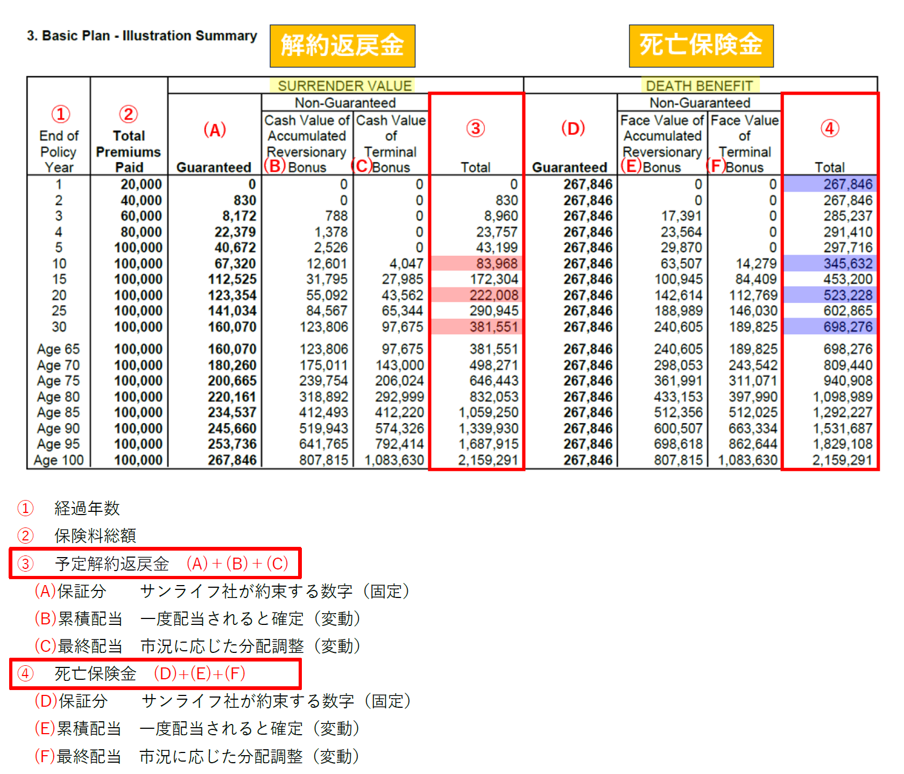904x774 pixels.
Task: Select the circled ② above Total Premiums Paid
Action: pos(128,114)
